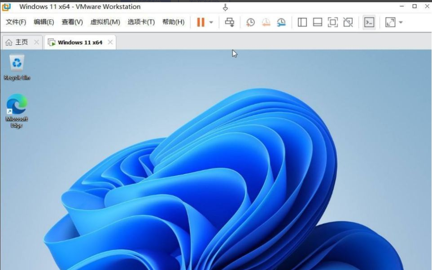The image size is (432, 270).
Task: Switch to the 主页 tab
Action: 19,42
